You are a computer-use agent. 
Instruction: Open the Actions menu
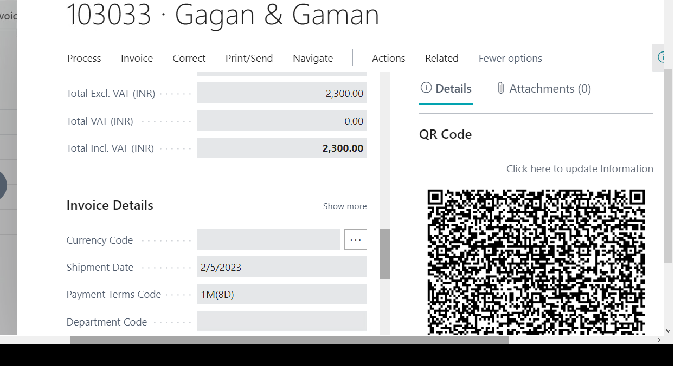(388, 58)
